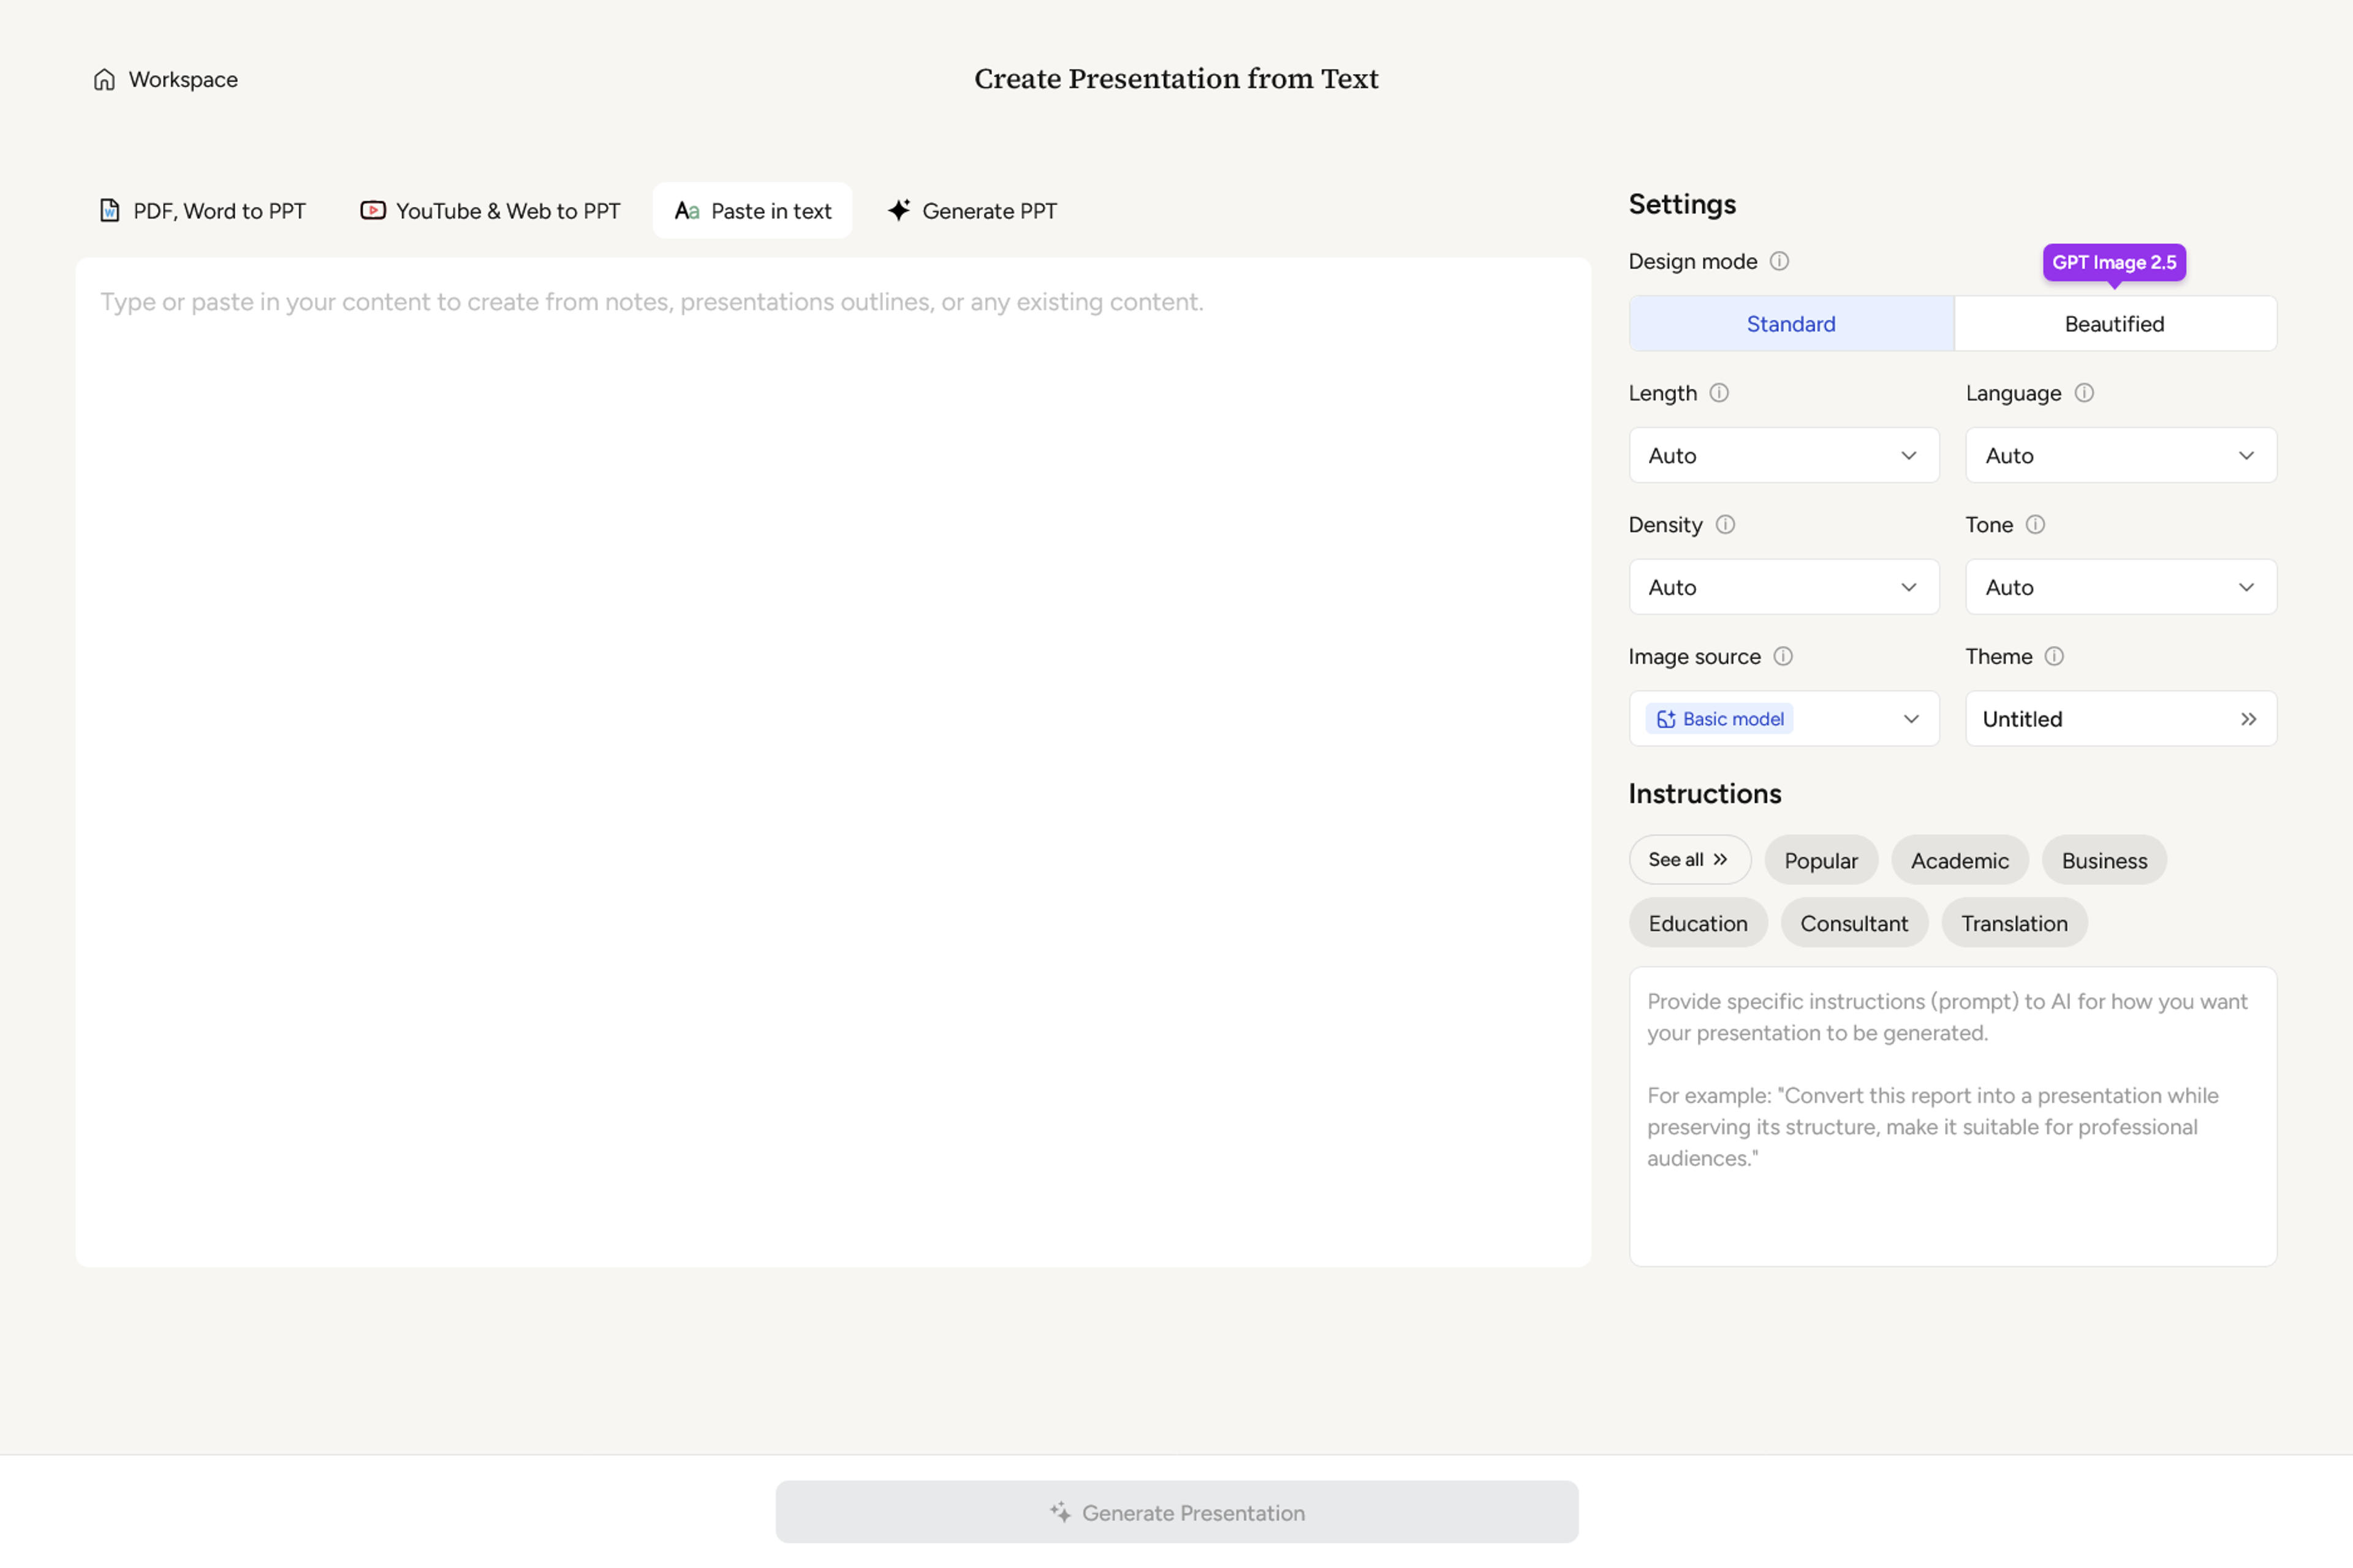The image size is (2353, 1568).
Task: Open the Theme selector showing Untitled
Action: point(2121,719)
